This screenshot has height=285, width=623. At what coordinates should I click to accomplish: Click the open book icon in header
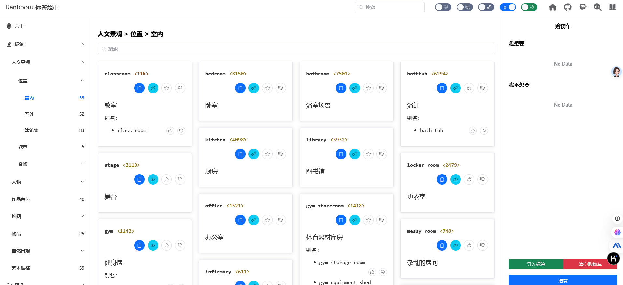(x=613, y=7)
